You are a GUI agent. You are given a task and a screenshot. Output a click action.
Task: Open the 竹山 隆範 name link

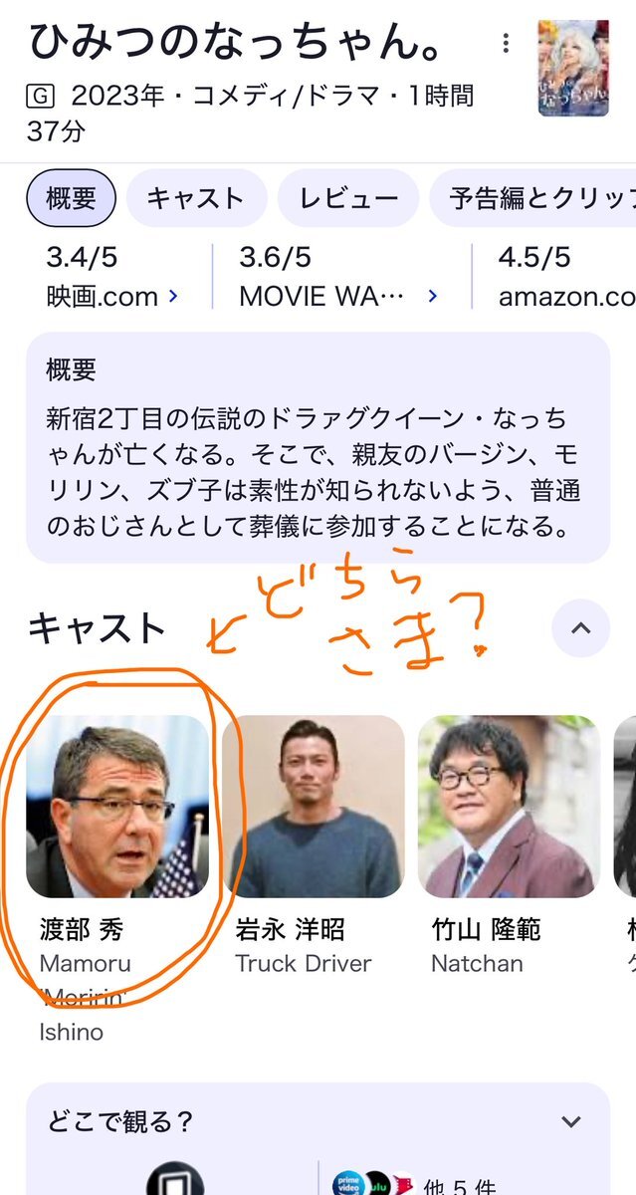486,930
